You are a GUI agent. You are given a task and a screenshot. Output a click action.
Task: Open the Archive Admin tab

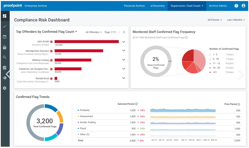click(218, 6)
